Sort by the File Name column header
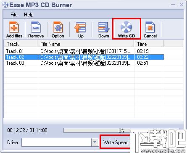Viewport: 187px width, 153px height. [x=86, y=44]
